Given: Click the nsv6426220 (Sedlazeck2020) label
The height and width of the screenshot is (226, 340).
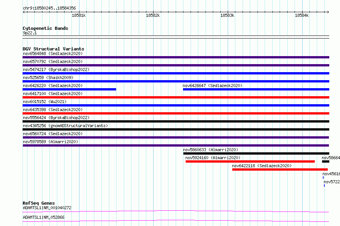Looking at the screenshot, I should pyautogui.click(x=53, y=86).
